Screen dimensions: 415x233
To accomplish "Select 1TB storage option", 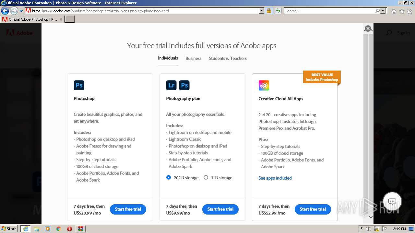I will coord(206,177).
